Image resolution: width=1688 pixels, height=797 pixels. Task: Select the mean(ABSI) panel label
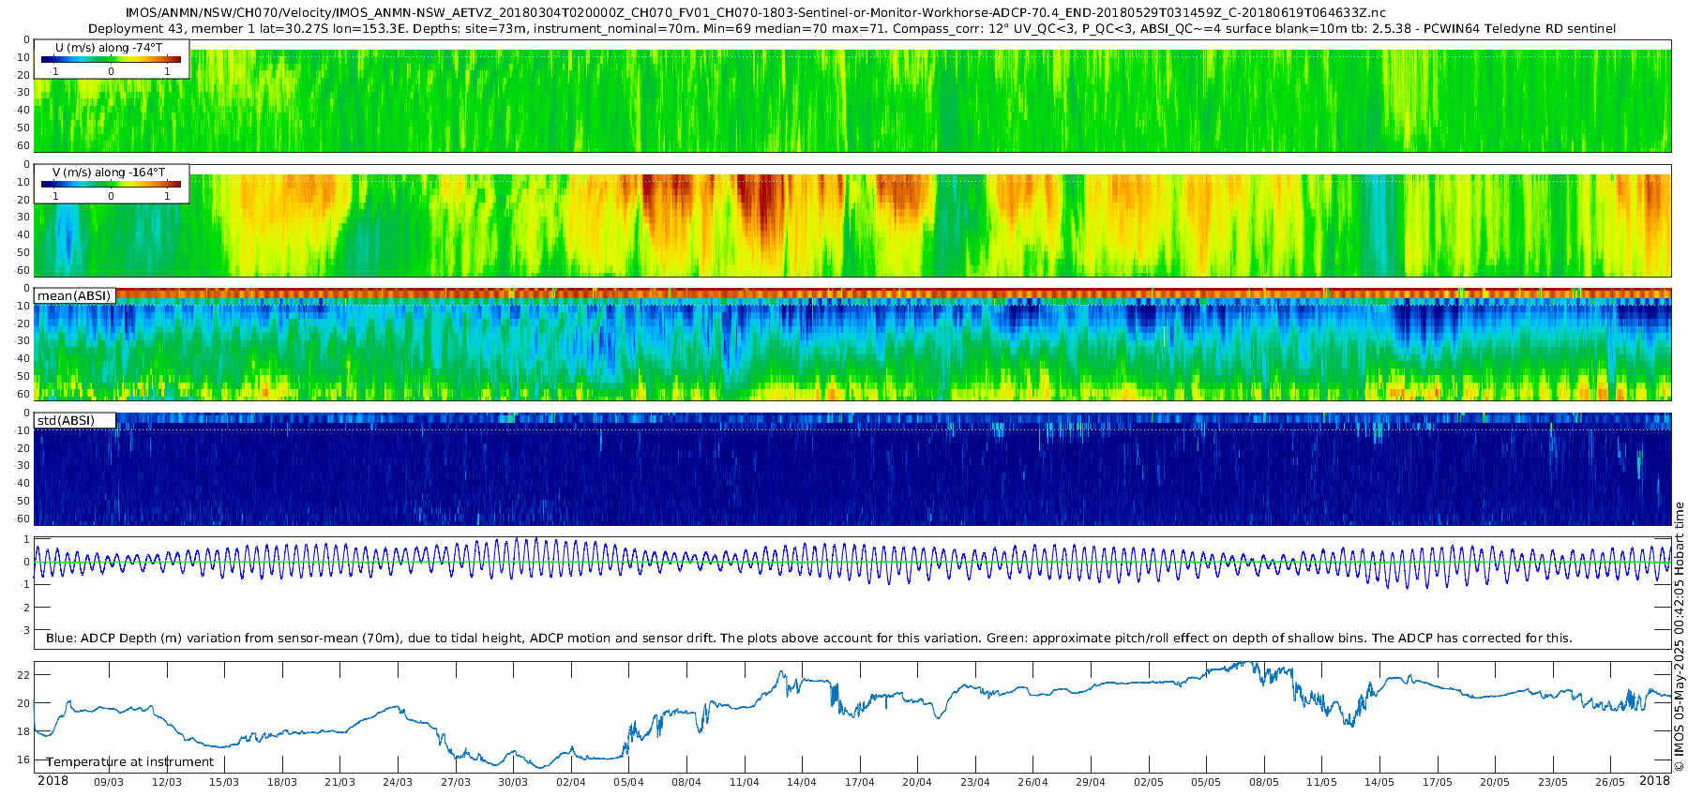coord(74,295)
